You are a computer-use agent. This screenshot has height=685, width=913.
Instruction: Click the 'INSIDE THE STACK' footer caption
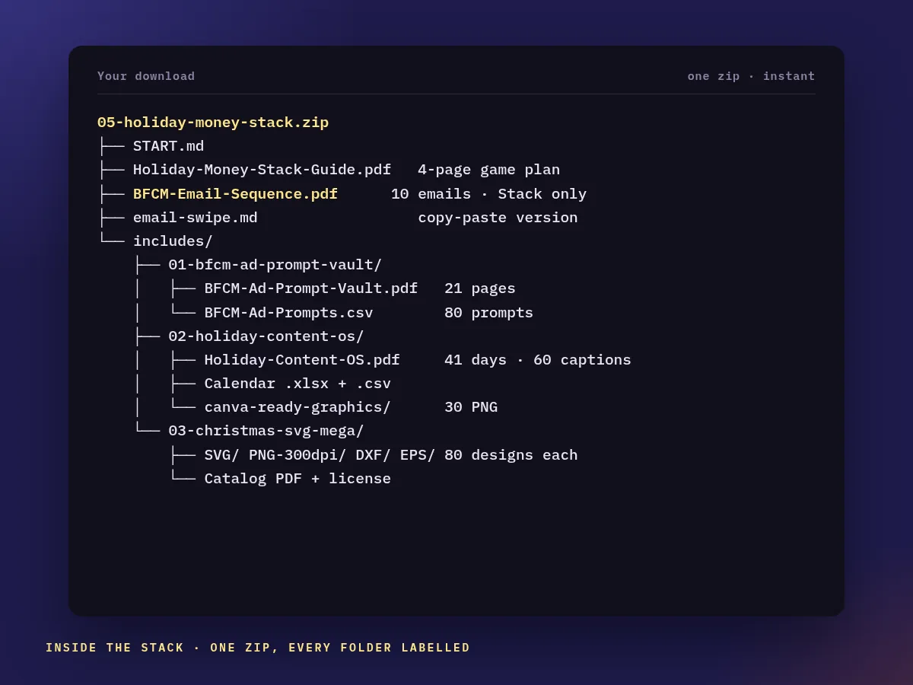tap(258, 648)
